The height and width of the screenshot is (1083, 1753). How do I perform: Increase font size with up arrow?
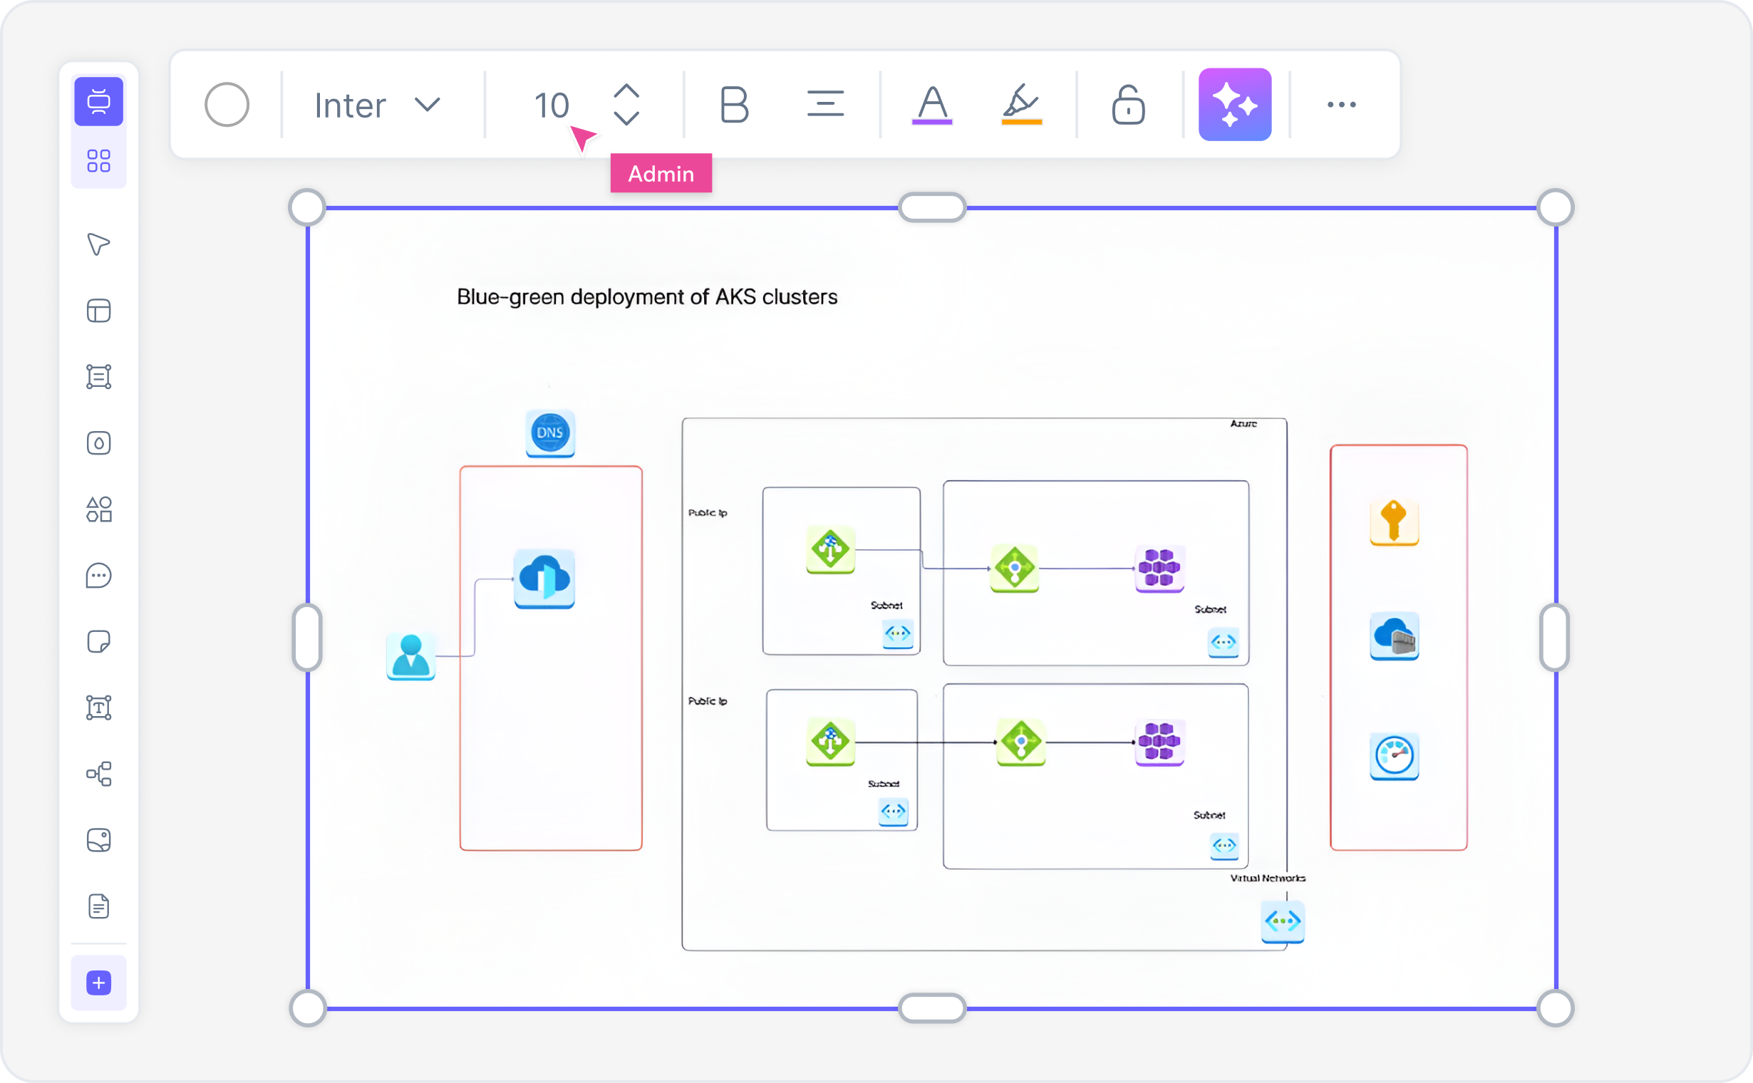pos(627,92)
